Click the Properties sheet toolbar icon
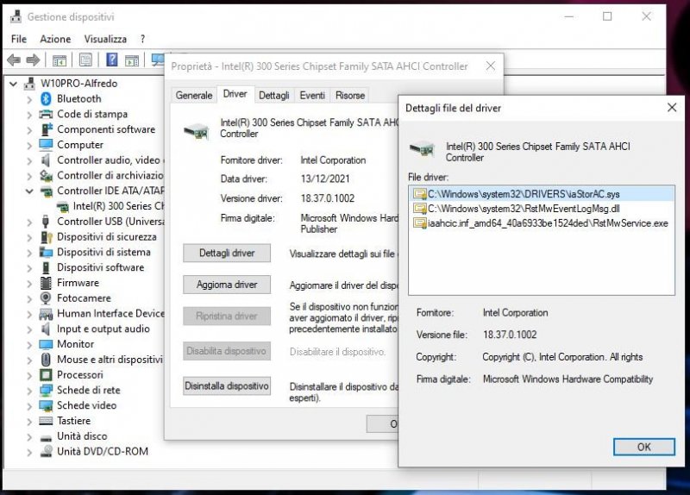The width and height of the screenshot is (690, 495). coord(85,60)
